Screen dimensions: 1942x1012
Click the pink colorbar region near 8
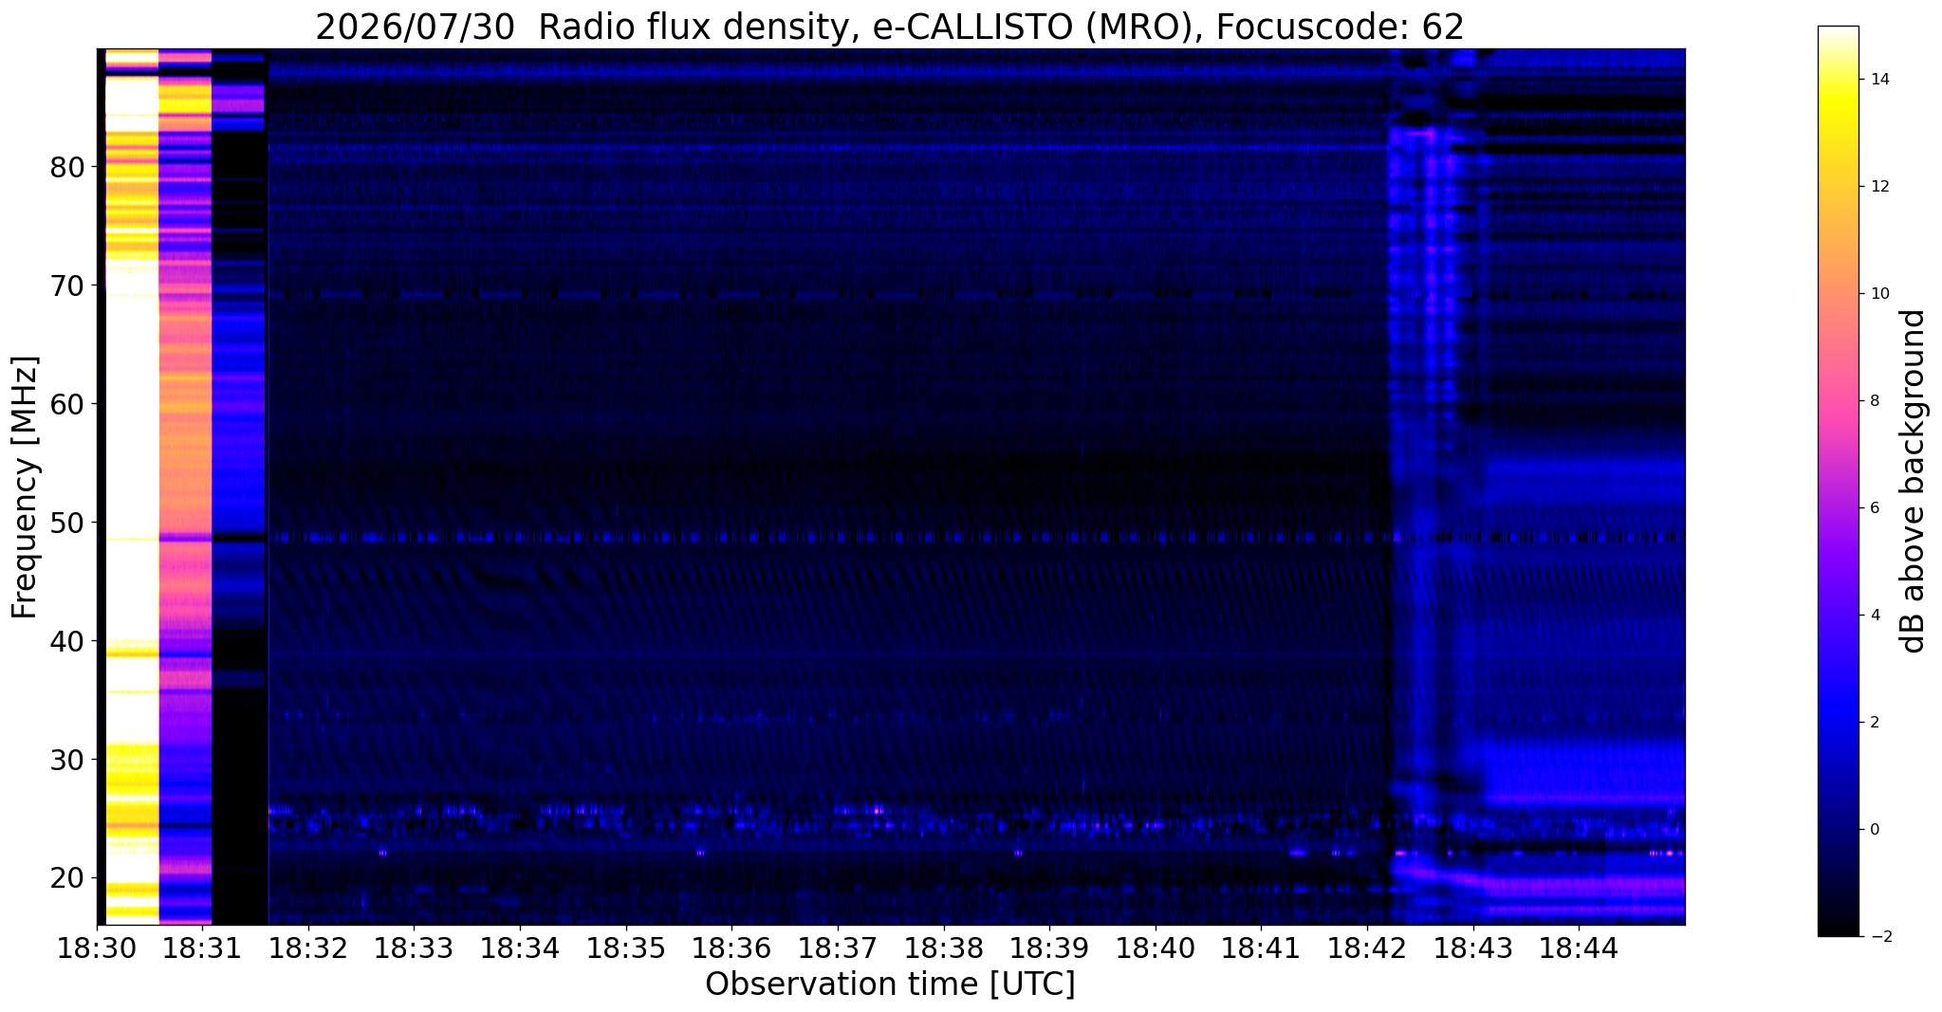pyautogui.click(x=1838, y=400)
